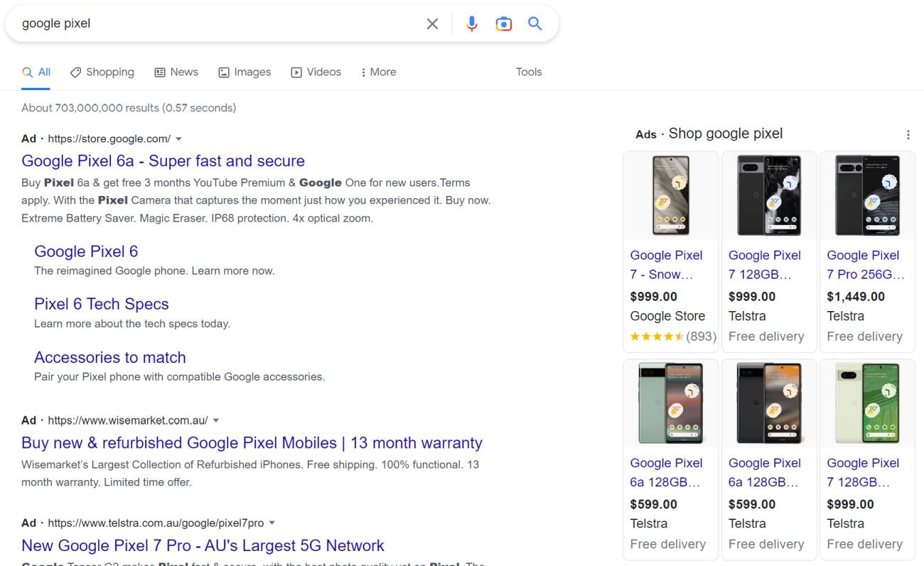924x566 pixels.
Task: Start voice search with the microphone icon
Action: tap(472, 23)
